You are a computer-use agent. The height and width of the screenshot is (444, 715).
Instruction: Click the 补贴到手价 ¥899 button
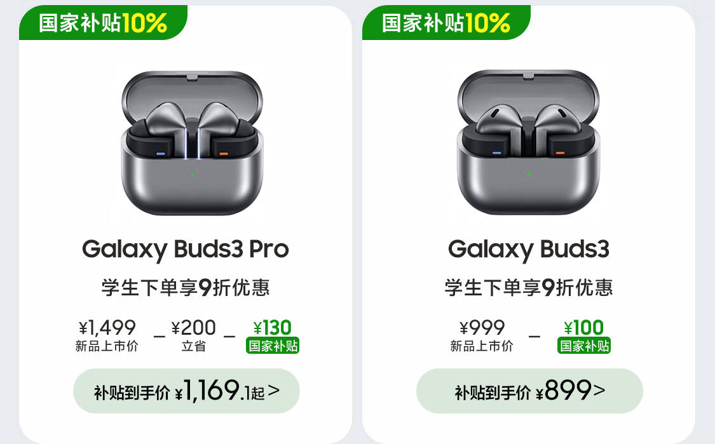[529, 391]
